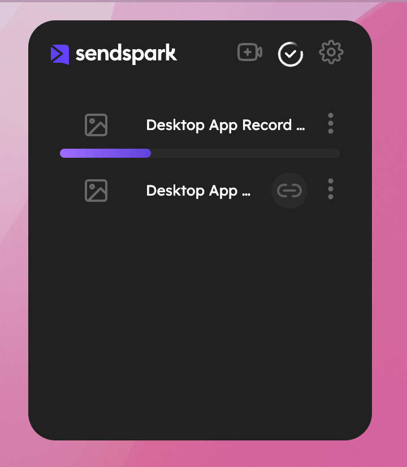Image resolution: width=407 pixels, height=467 pixels.
Task: Open thumbnail of the second Desktop App video
Action: 96,191
